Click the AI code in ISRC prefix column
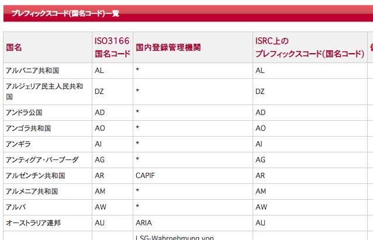373x240 pixels. tap(259, 144)
